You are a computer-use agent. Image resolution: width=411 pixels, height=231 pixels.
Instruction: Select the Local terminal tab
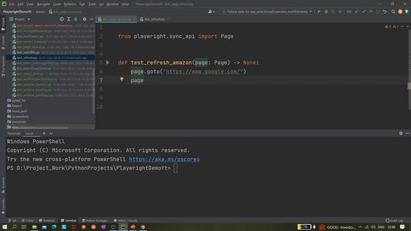point(29,133)
